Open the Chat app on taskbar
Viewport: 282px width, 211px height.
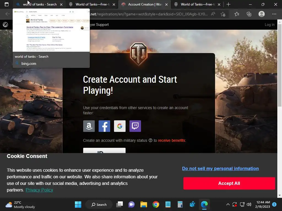(x=131, y=204)
